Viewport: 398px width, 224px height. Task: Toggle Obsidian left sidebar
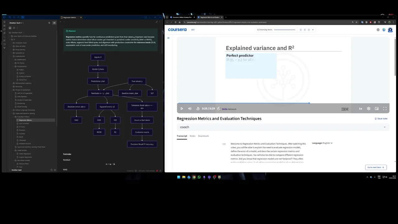tap(4, 17)
